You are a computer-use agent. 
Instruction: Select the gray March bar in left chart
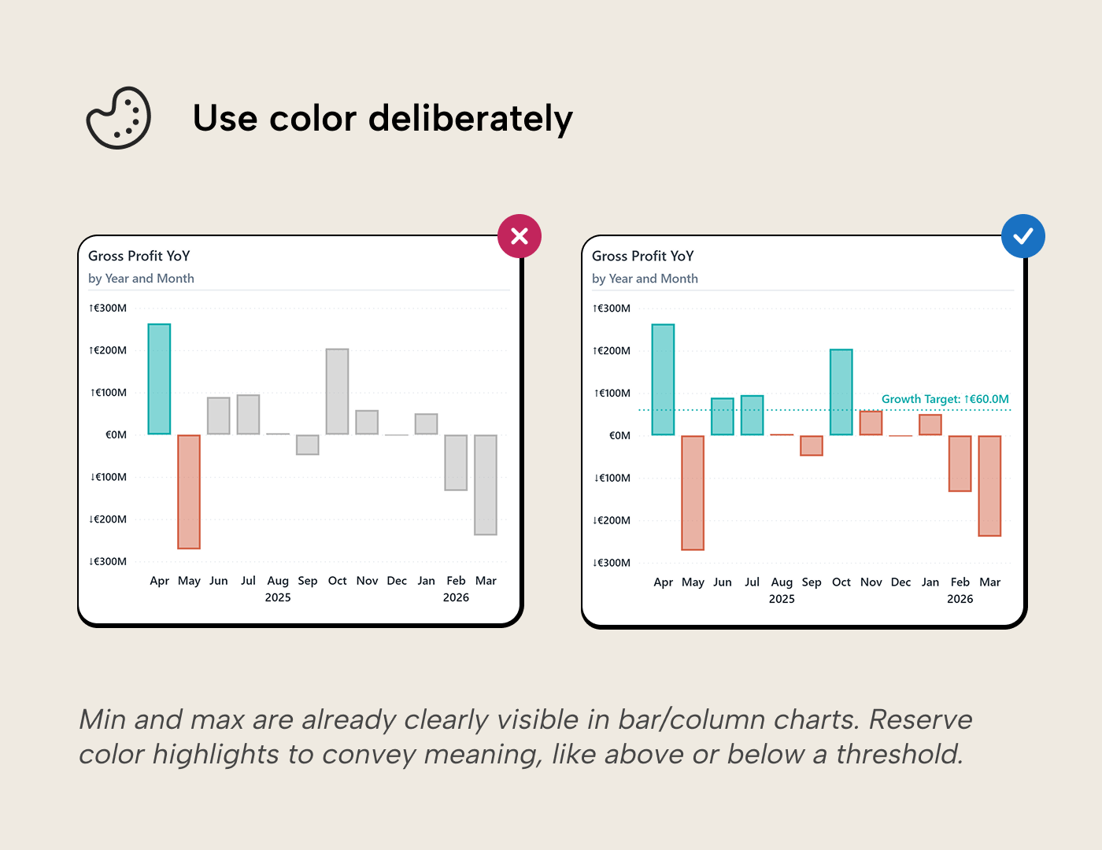tap(486, 485)
